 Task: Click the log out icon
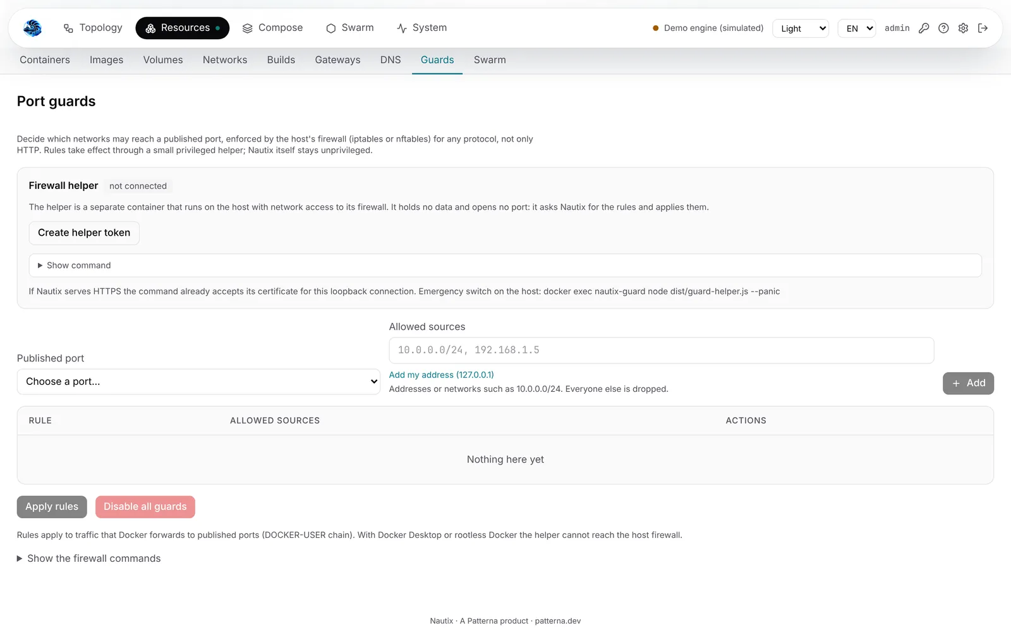pyautogui.click(x=983, y=28)
